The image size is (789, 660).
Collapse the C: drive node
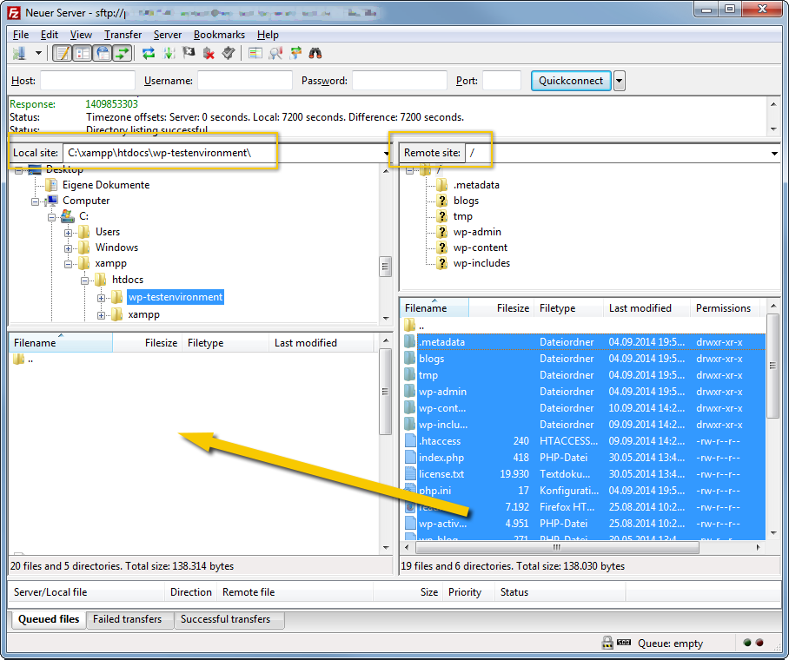point(52,217)
